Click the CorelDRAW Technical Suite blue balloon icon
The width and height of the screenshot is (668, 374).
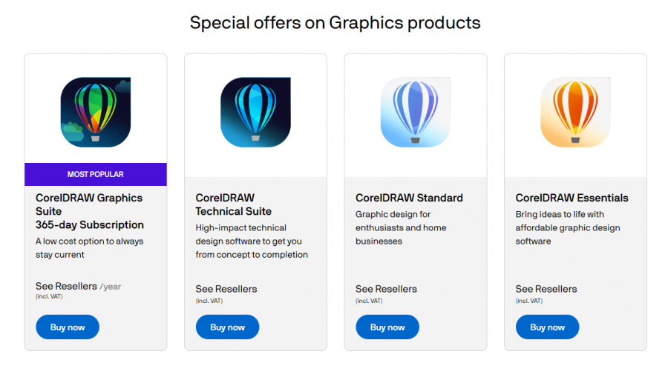[255, 112]
